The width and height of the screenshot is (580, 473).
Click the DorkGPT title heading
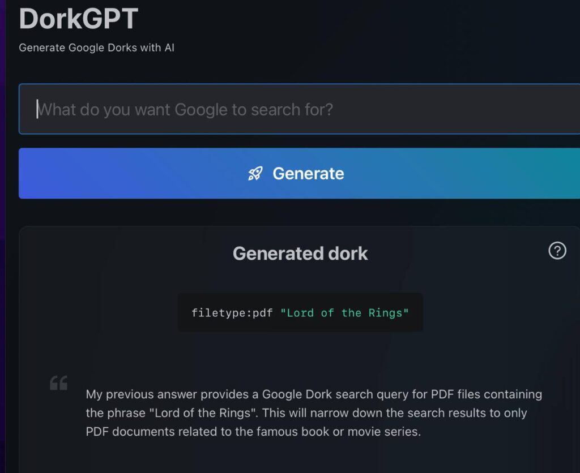[x=79, y=19]
